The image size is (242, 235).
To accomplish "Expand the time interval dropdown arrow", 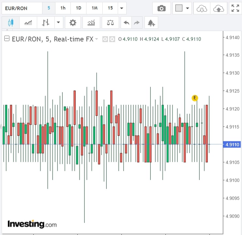I will coord(122,8).
